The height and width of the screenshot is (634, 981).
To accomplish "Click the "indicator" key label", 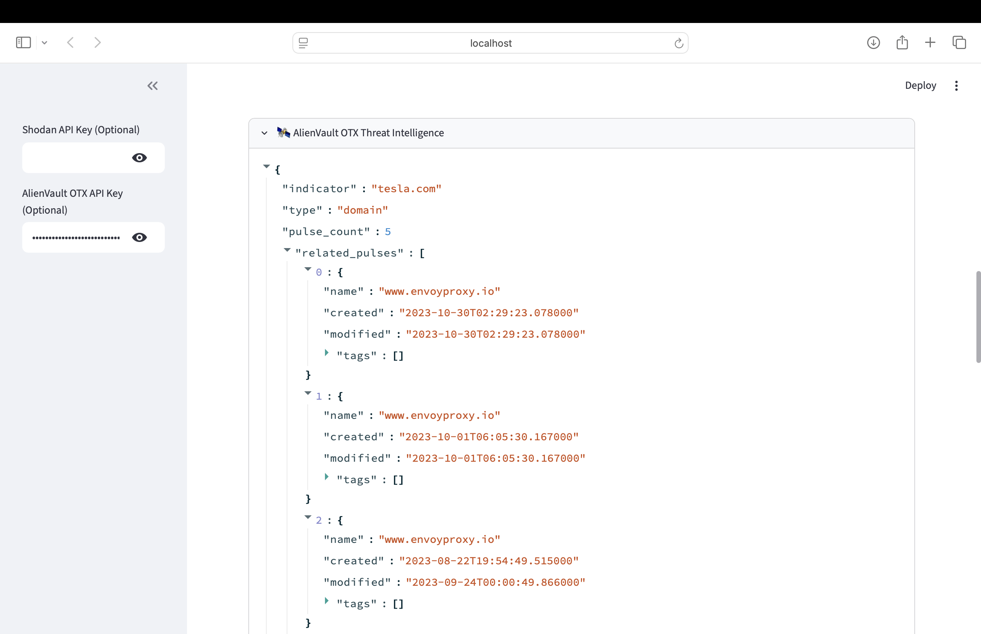I will tap(319, 188).
